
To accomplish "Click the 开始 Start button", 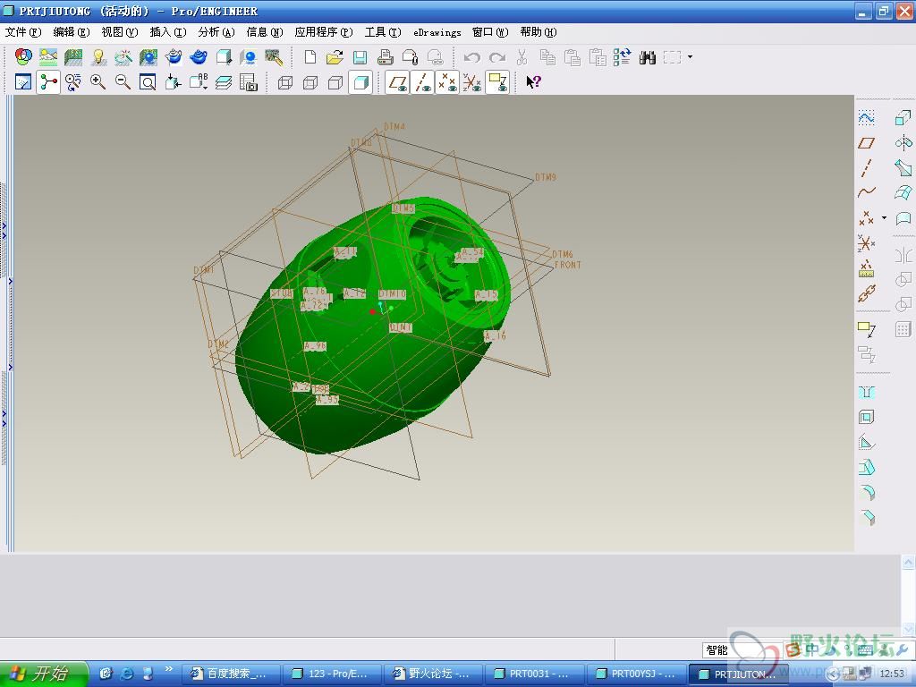I will pos(44,674).
